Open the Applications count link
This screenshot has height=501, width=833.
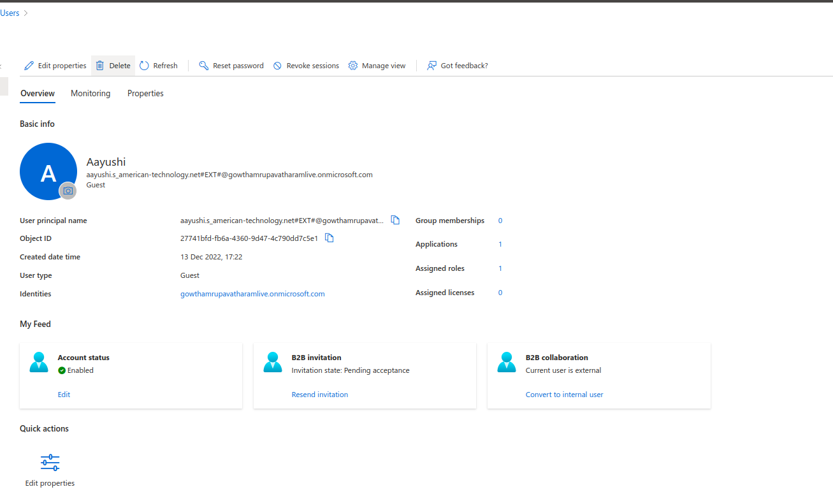coord(500,244)
